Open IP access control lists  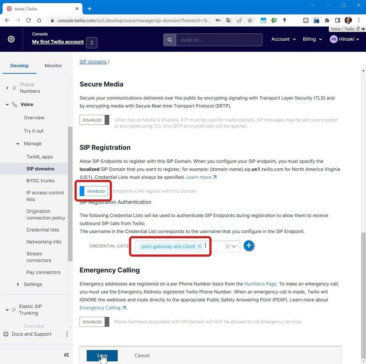pyautogui.click(x=45, y=196)
